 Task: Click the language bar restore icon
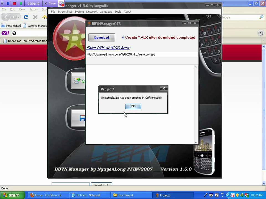click(222, 193)
